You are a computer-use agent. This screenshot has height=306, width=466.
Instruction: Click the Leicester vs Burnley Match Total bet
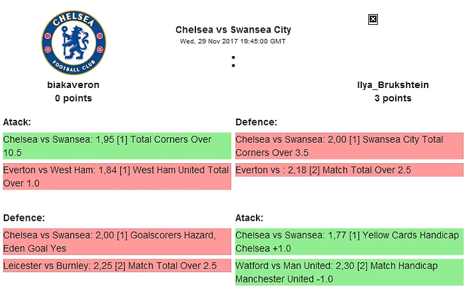click(116, 266)
